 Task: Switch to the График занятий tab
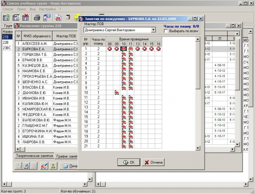(x=67, y=156)
